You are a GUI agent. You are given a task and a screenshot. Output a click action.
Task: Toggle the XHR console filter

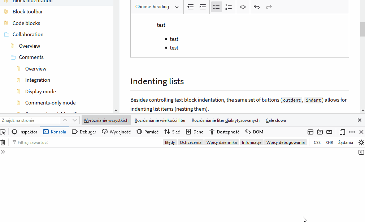point(329,142)
